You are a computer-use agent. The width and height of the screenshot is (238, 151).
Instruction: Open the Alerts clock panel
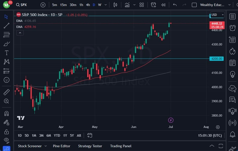[232, 28]
